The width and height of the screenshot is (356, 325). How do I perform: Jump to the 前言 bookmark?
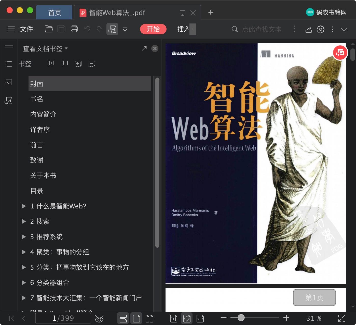pyautogui.click(x=37, y=145)
